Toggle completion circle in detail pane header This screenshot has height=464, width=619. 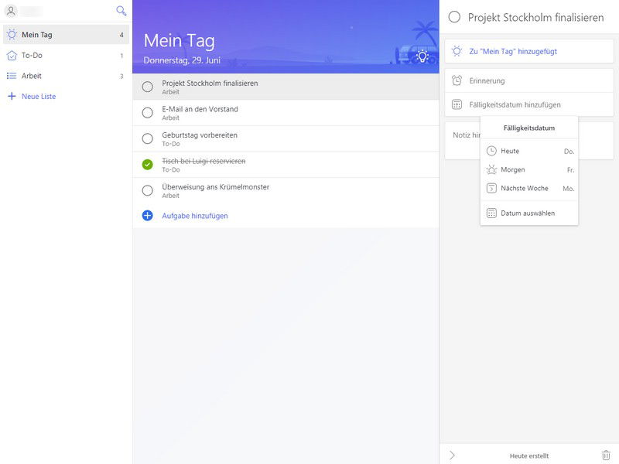pos(454,17)
